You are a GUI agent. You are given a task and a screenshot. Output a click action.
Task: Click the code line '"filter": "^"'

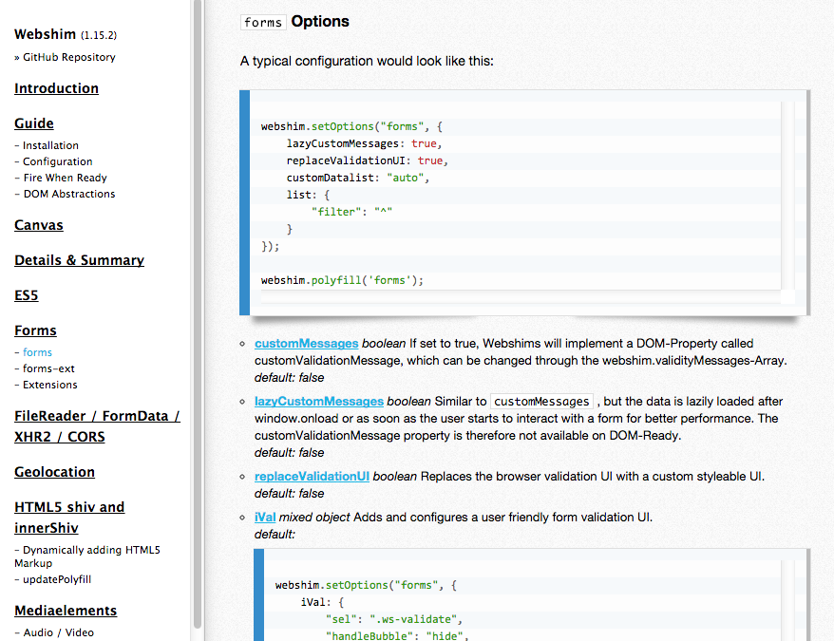pyautogui.click(x=352, y=212)
